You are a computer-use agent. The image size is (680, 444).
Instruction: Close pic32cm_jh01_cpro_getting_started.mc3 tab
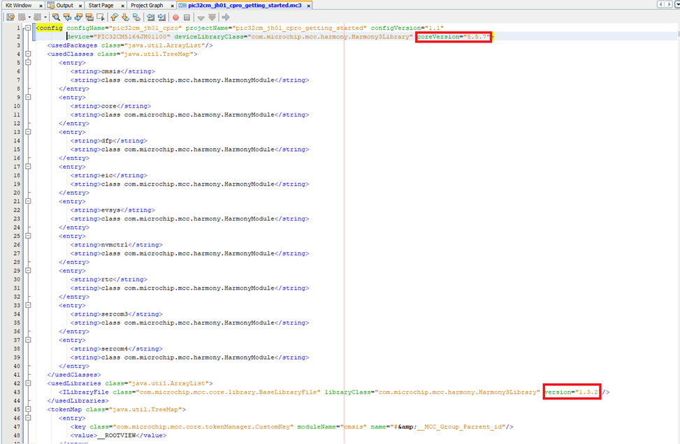pyautogui.click(x=309, y=6)
